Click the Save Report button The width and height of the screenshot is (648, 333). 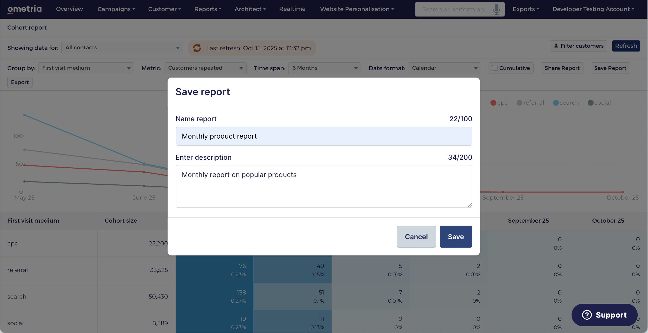tap(610, 68)
